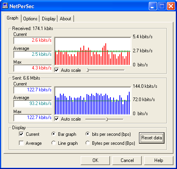Image resolution: width=177 pixels, height=169 pixels.
Task: Select the Line graph radio option
Action: tap(54, 143)
